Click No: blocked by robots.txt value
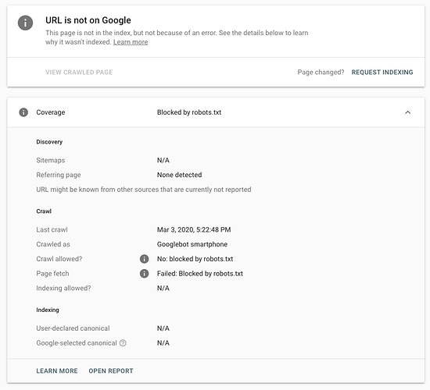 (x=195, y=259)
